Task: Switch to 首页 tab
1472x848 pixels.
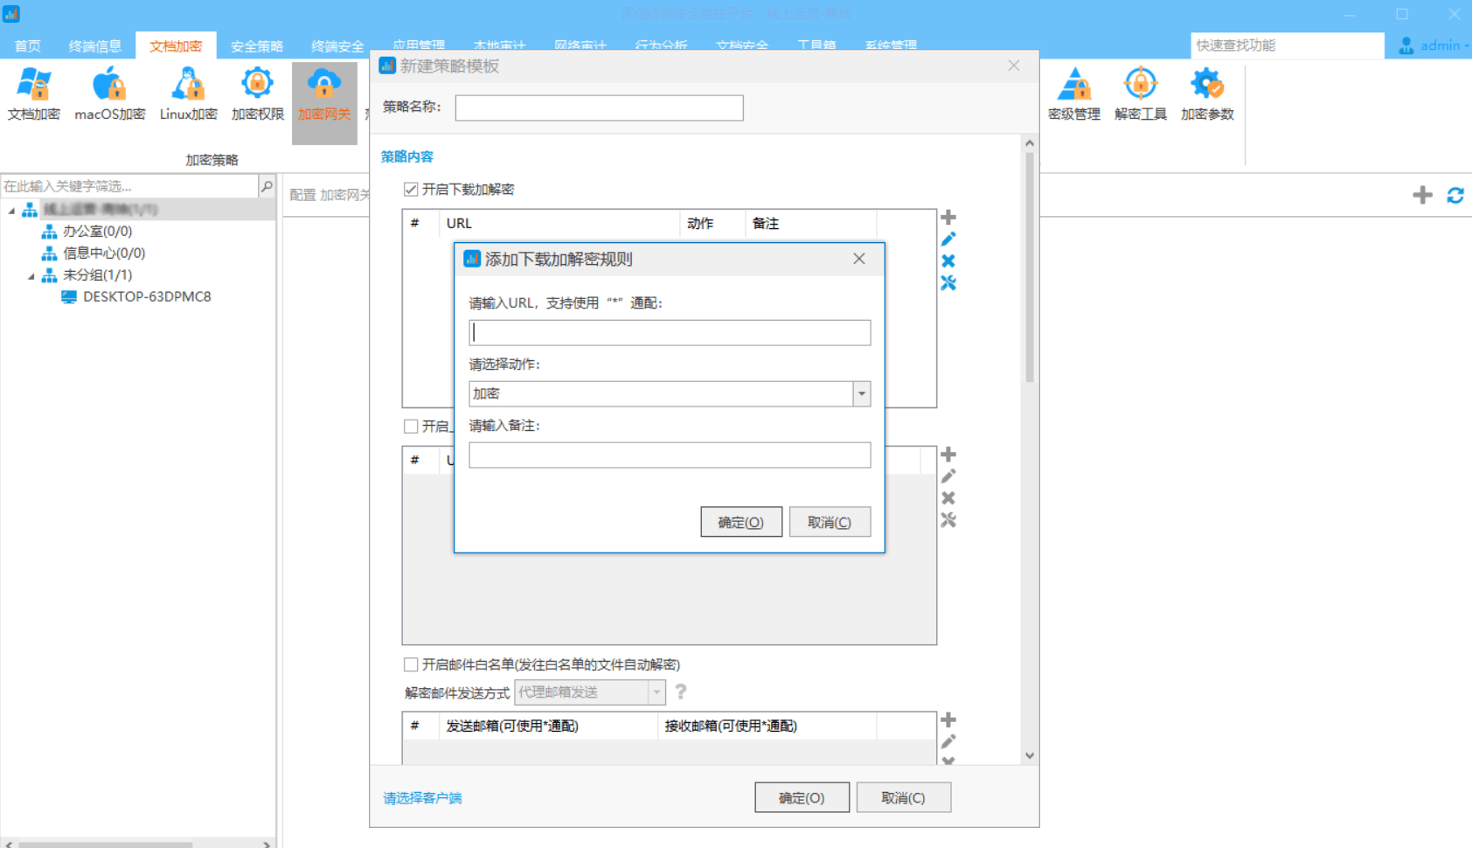Action: click(x=27, y=45)
